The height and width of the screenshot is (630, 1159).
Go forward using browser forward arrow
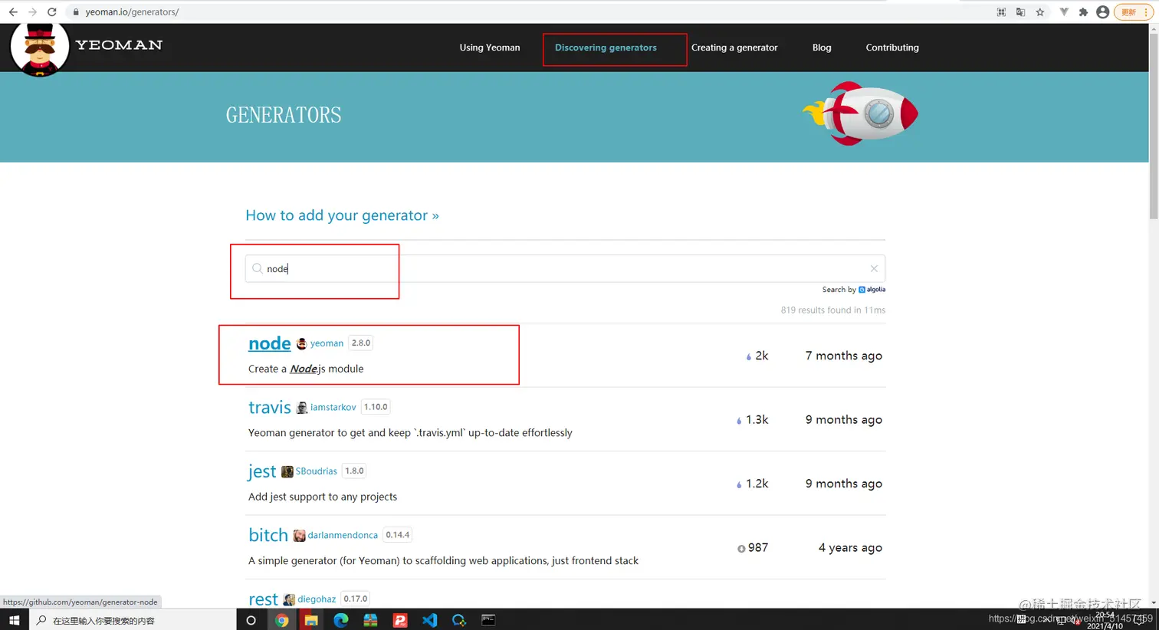[32, 11]
